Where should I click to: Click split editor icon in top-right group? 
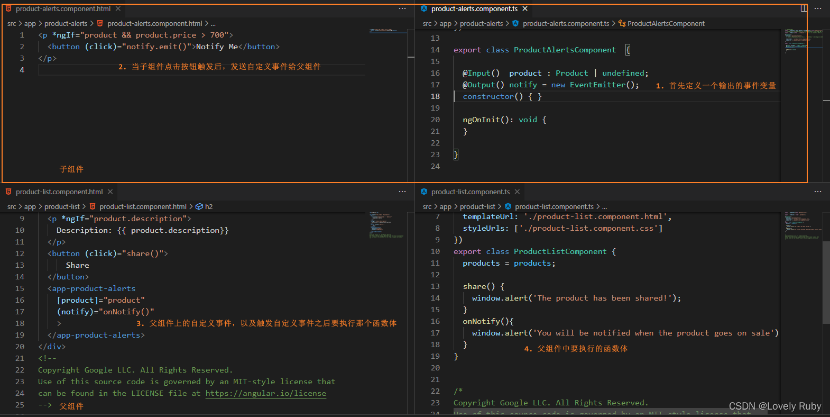pos(804,8)
